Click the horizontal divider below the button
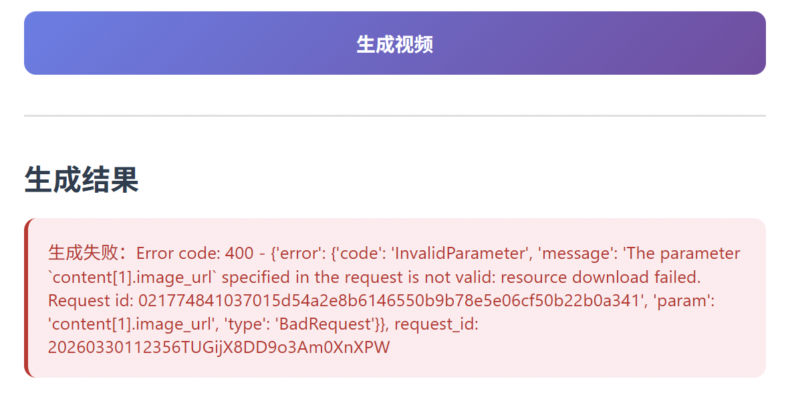The image size is (786, 399). point(394,115)
